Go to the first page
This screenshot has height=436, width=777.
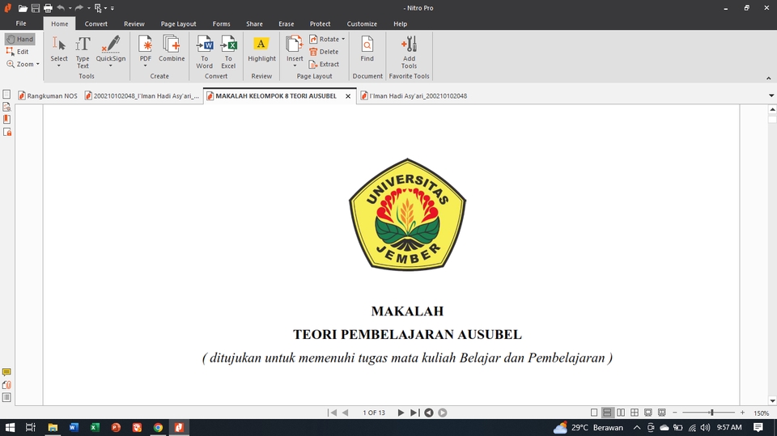[332, 413]
